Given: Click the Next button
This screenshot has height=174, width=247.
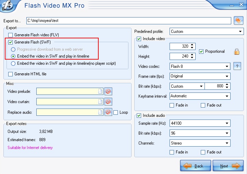Looking at the screenshot, I should pos(228,166).
